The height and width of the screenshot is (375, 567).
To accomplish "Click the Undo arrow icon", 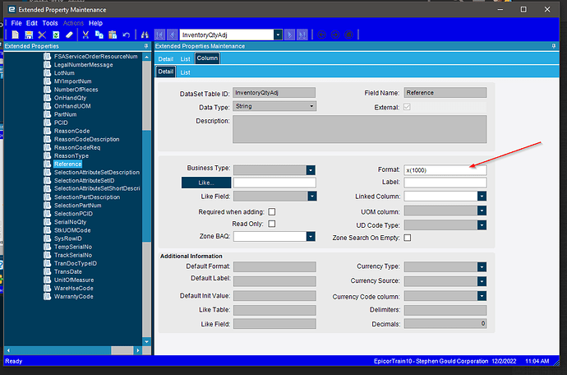I will 127,35.
